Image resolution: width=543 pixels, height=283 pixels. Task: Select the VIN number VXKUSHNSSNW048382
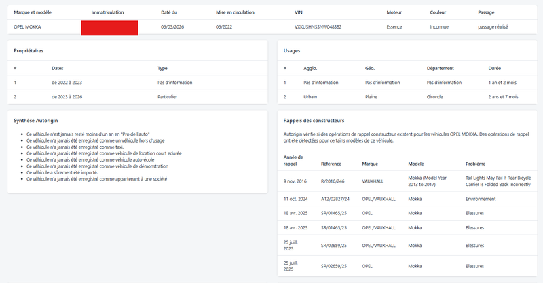pyautogui.click(x=318, y=26)
